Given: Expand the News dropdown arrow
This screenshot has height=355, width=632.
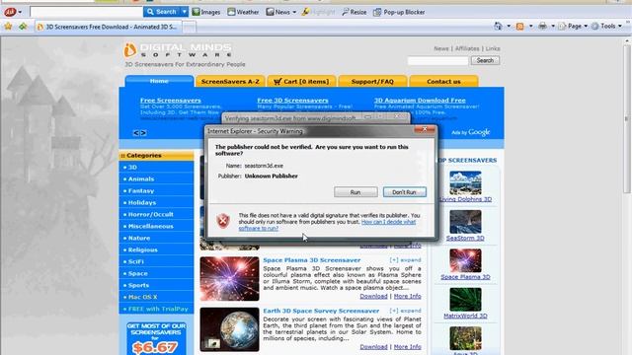Looking at the screenshot, I should point(294,12).
